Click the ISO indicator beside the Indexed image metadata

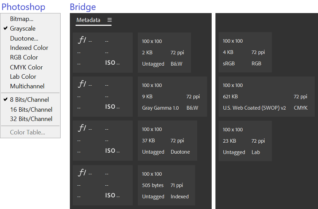click(110, 195)
